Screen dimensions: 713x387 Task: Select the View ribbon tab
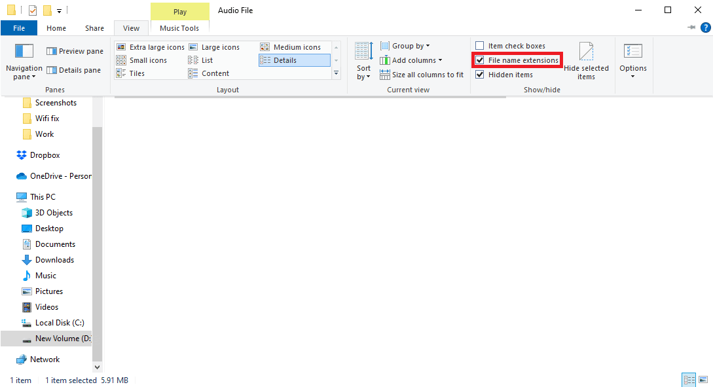tap(132, 28)
